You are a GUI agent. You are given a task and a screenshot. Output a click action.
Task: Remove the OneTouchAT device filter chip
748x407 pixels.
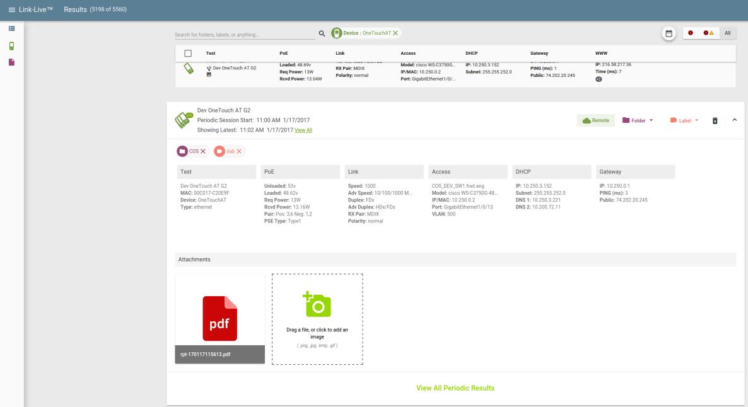tap(395, 33)
